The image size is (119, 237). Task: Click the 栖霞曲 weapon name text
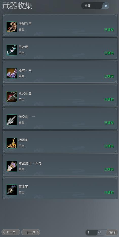24,140
